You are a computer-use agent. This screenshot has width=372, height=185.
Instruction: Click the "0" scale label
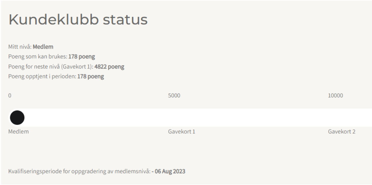(x=10, y=96)
